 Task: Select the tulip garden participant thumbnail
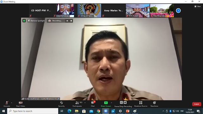point(162,10)
